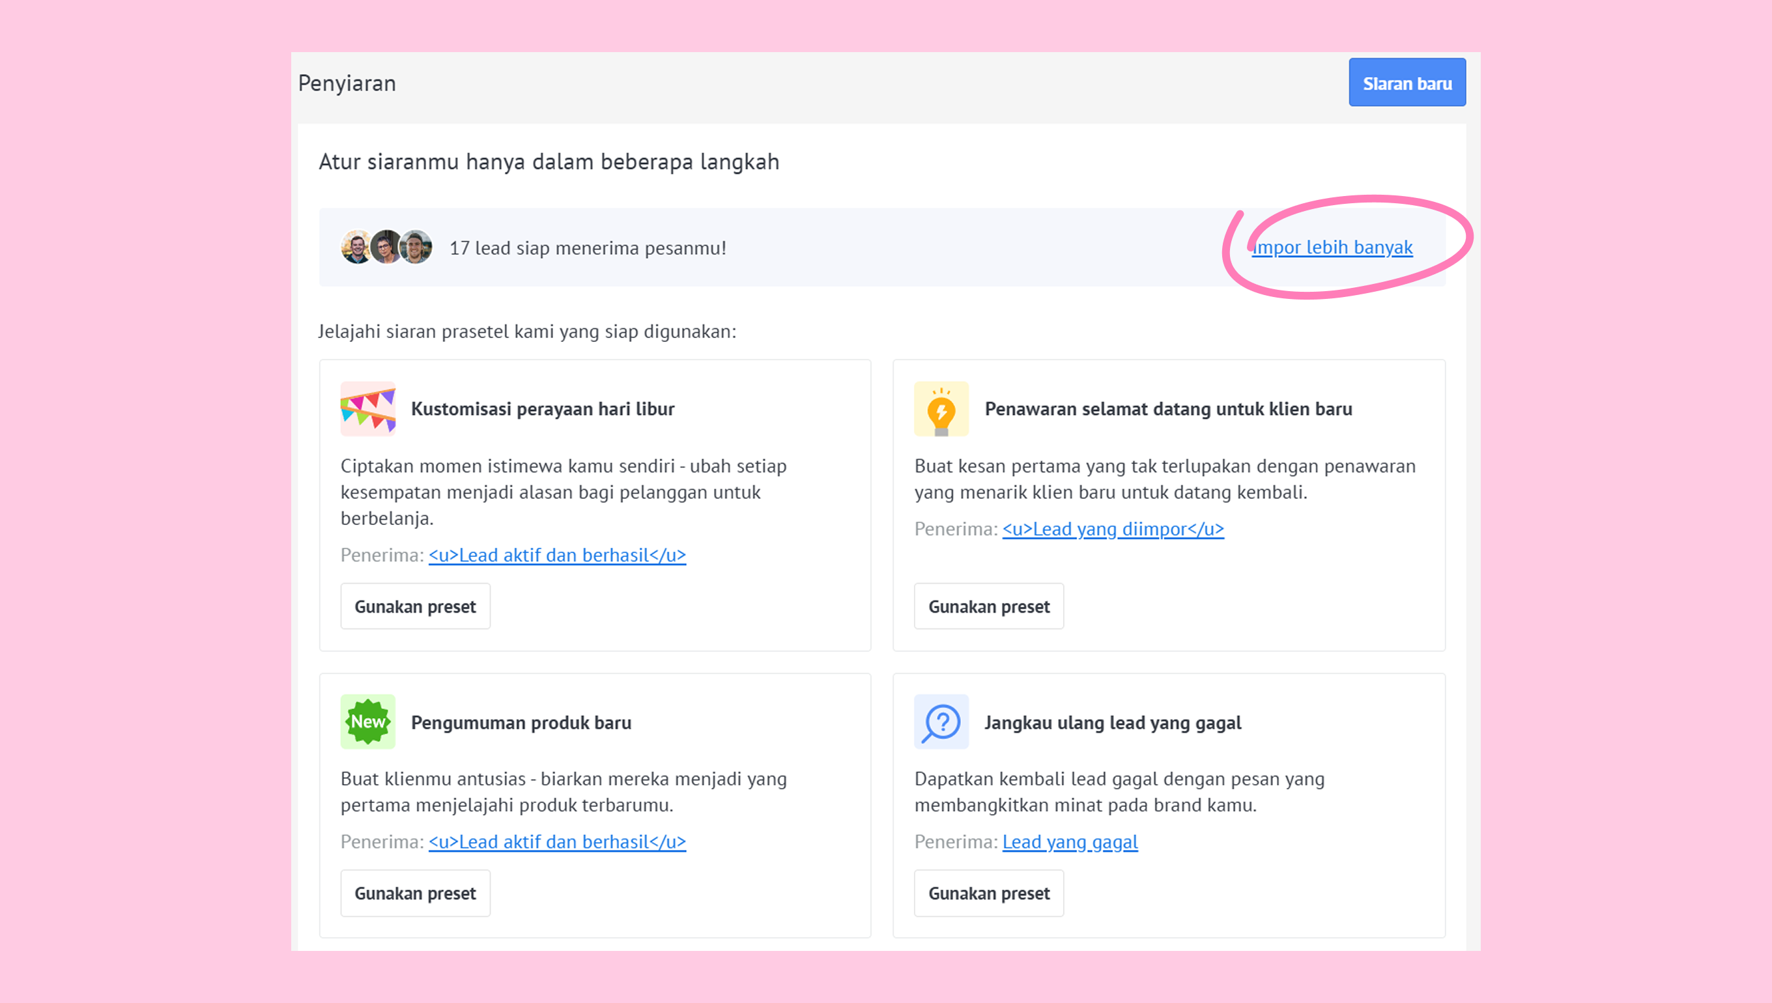Click the Penyiaran page title
1772x1003 pixels.
347,83
